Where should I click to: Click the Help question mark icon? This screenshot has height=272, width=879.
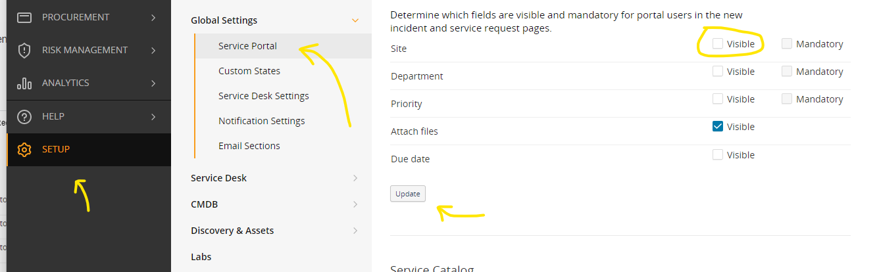tap(24, 116)
